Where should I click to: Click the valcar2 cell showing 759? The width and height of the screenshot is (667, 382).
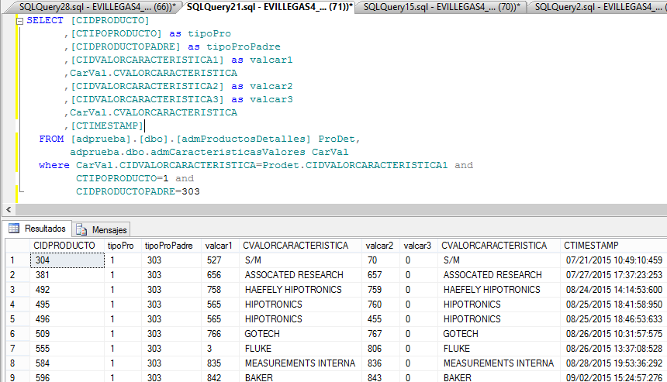[381, 290]
